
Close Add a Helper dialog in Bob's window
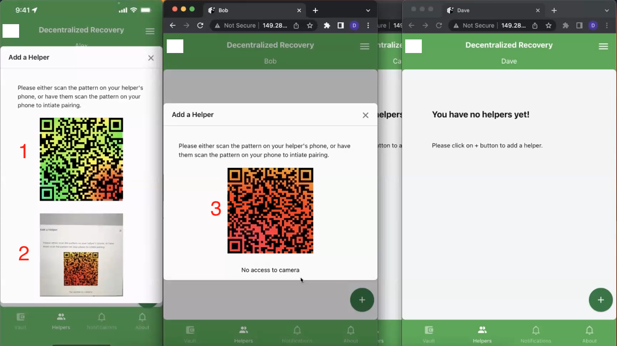coord(365,115)
